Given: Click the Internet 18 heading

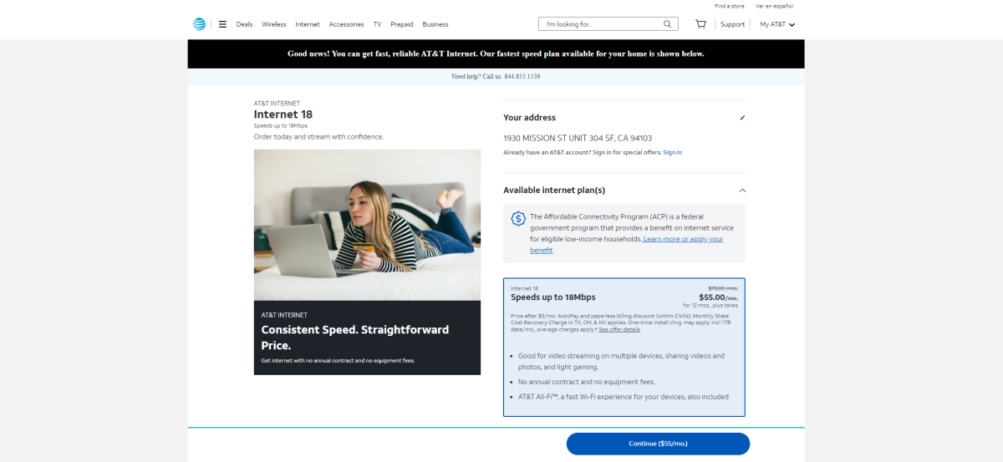Looking at the screenshot, I should click(x=283, y=114).
